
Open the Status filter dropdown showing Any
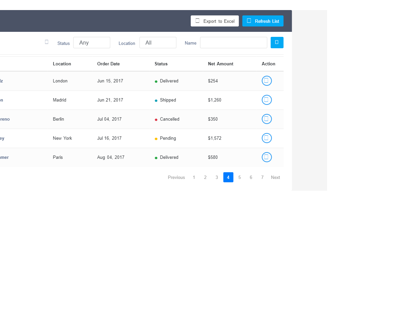coord(92,43)
